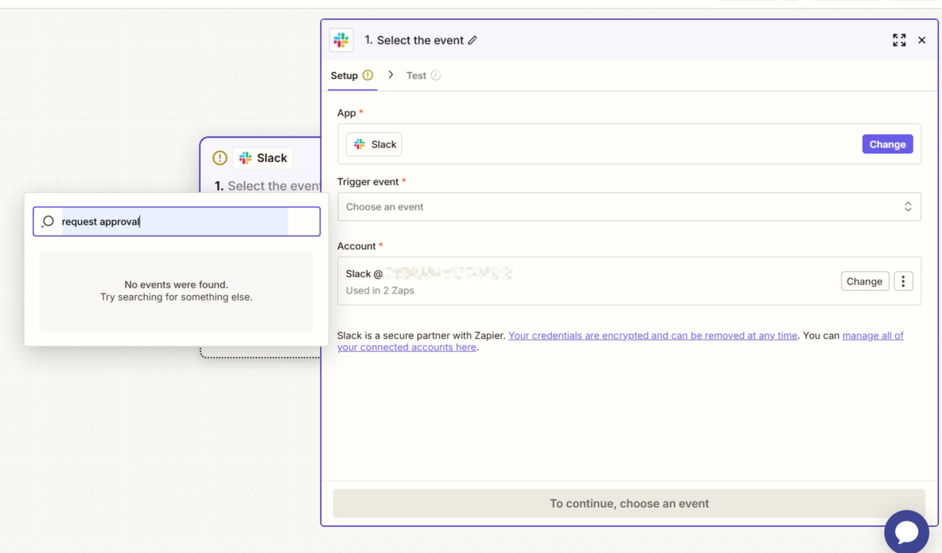Open the chat support bubble
Viewport: 942px width, 553px height.
[906, 532]
